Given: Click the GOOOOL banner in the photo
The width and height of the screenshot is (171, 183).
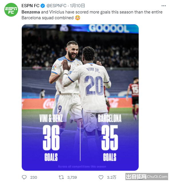Looking at the screenshot, I should pyautogui.click(x=109, y=28).
